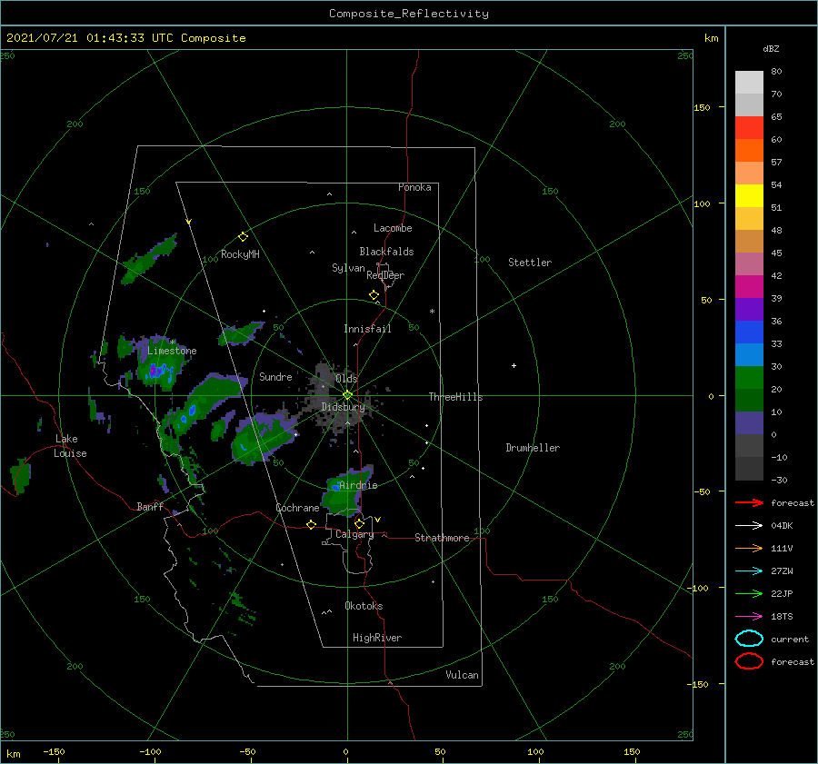Click the yellow diamond marker below RedDeer

pyautogui.click(x=374, y=295)
